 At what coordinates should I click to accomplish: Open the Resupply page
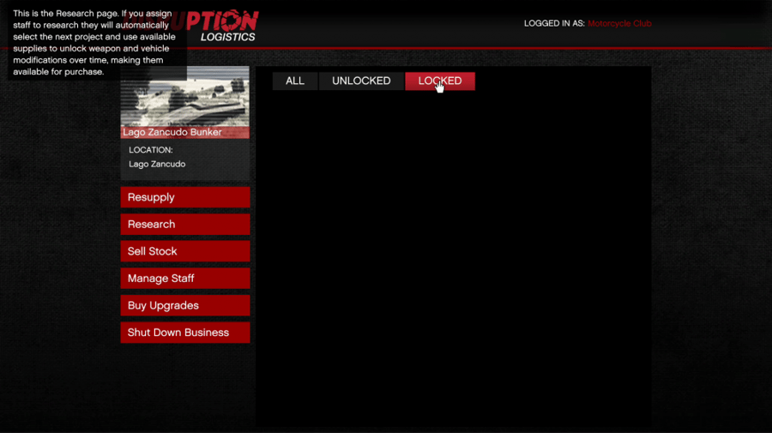point(185,197)
